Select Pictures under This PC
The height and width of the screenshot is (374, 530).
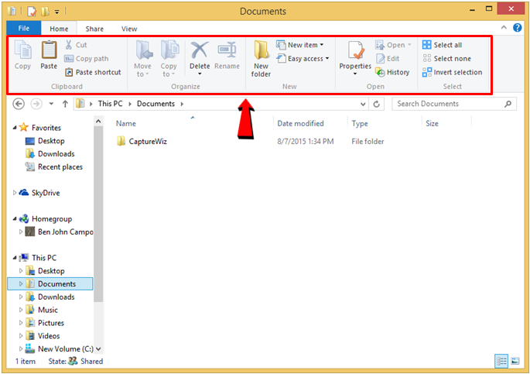pyautogui.click(x=45, y=323)
